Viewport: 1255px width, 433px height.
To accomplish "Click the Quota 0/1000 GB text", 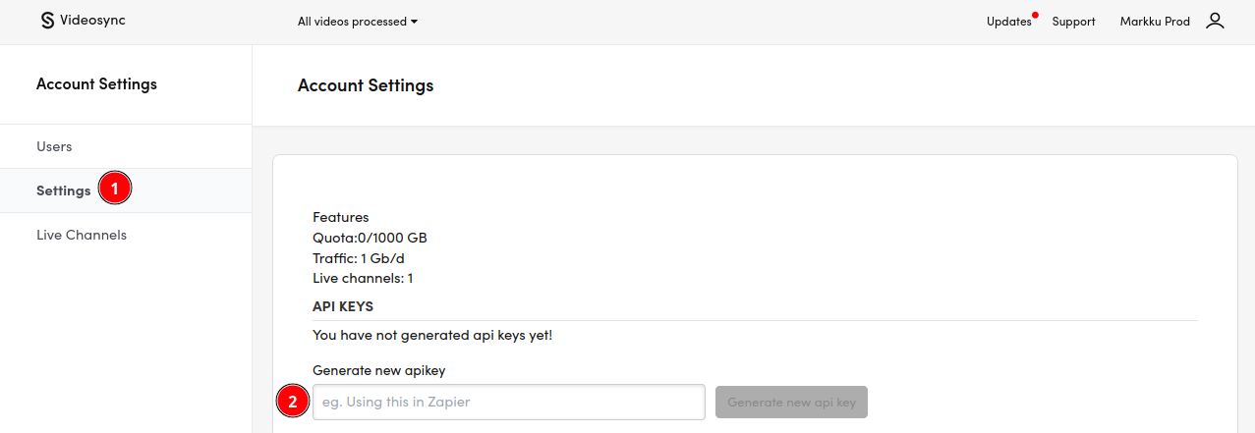I will point(370,238).
